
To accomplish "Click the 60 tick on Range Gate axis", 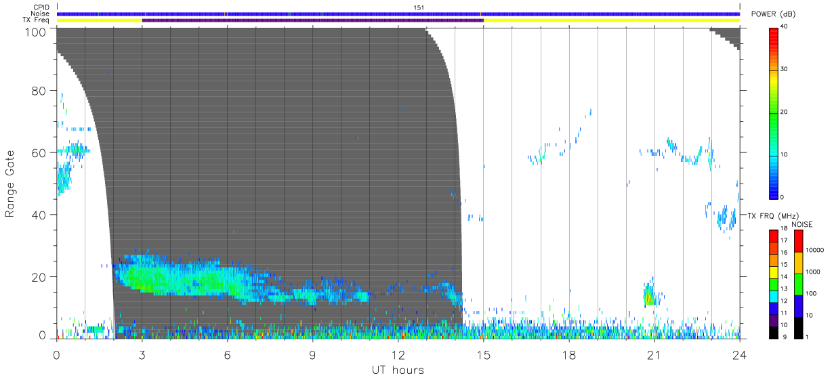I will click(40, 152).
